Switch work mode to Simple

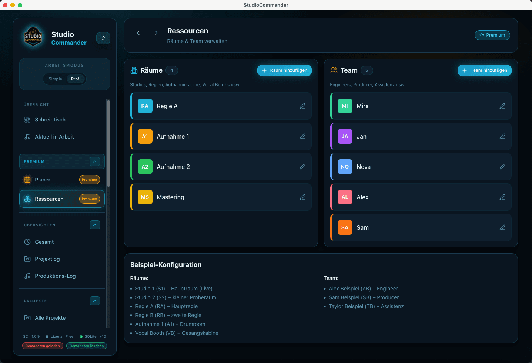56,79
